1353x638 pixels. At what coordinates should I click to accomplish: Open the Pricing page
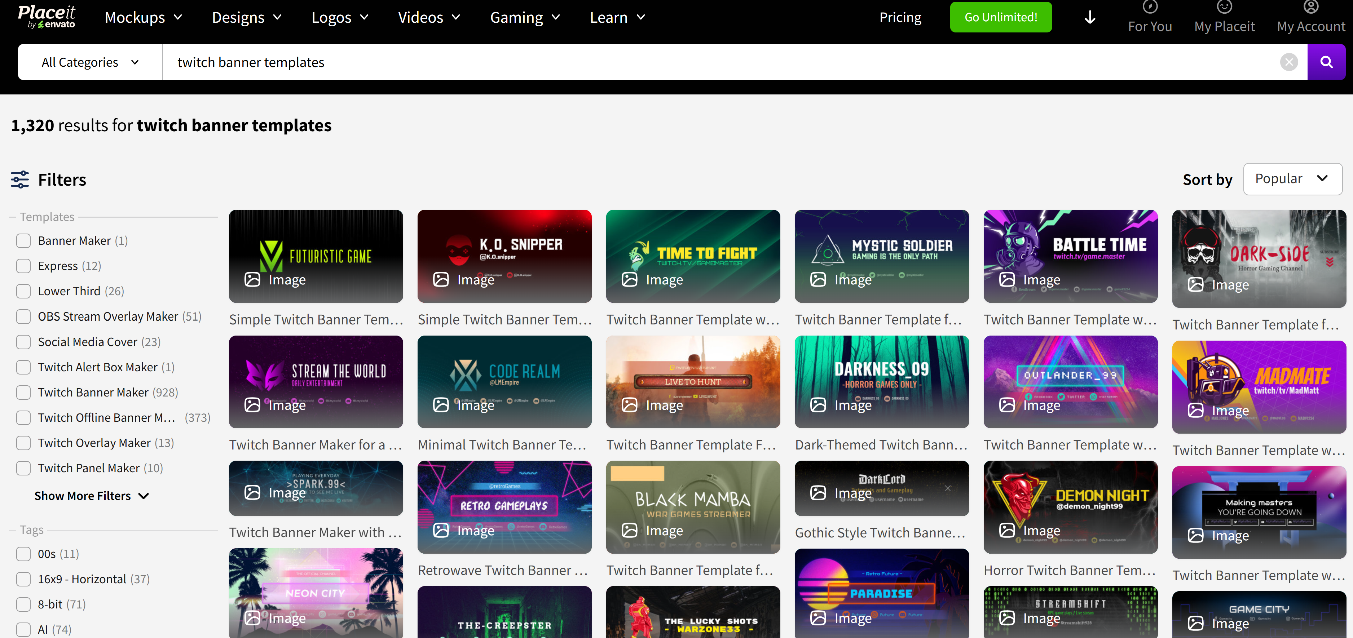point(900,17)
